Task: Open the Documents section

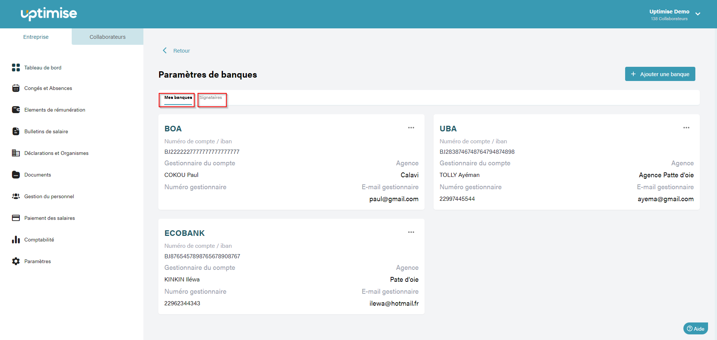Action: click(38, 175)
